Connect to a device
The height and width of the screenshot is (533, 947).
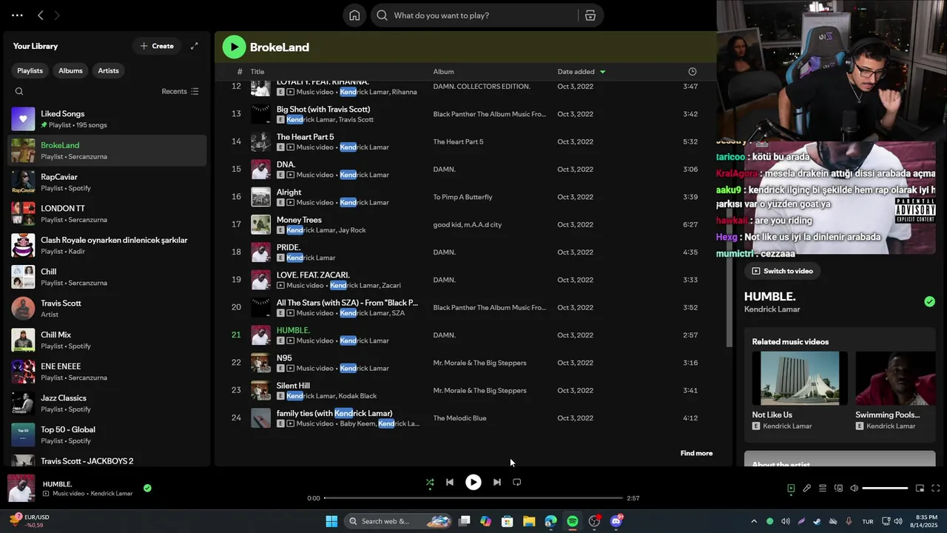pyautogui.click(x=838, y=488)
